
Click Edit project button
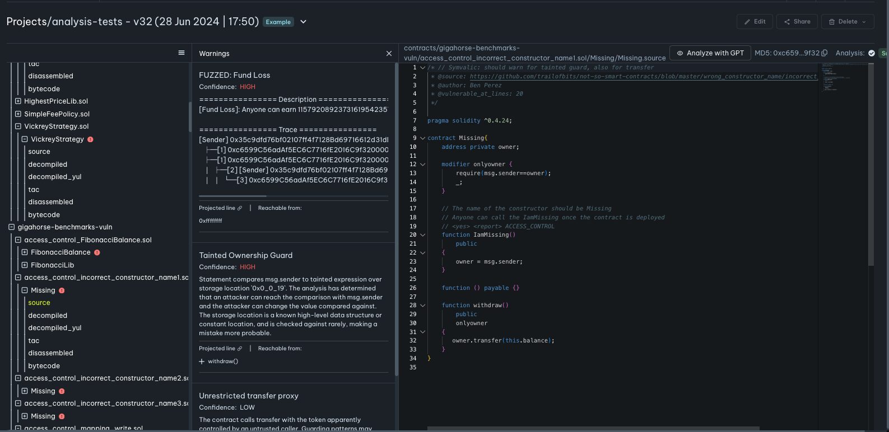[x=755, y=22]
